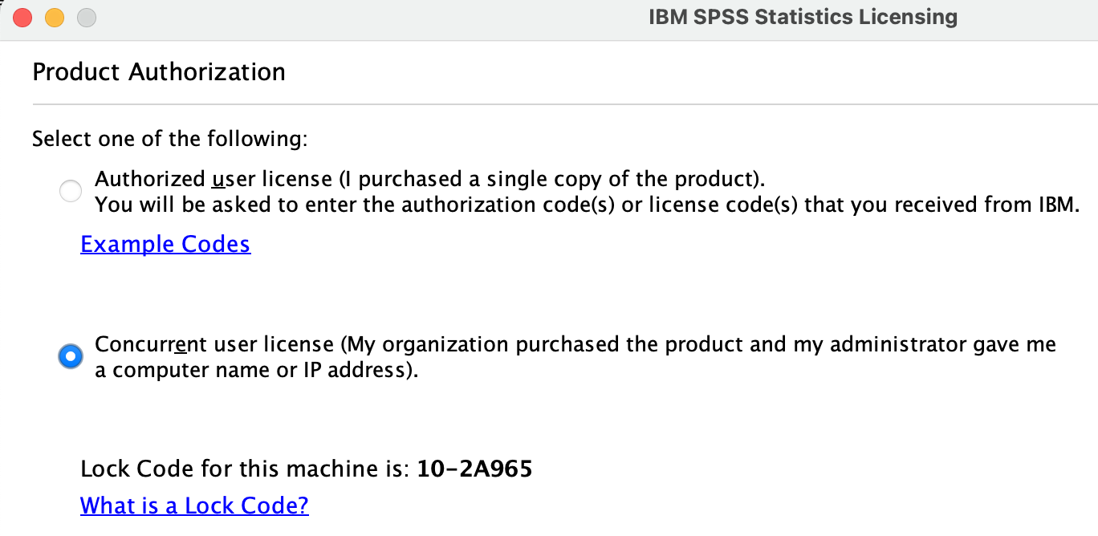Click the Select one of the following text
Viewport: 1098px width, 536px height.
click(170, 139)
